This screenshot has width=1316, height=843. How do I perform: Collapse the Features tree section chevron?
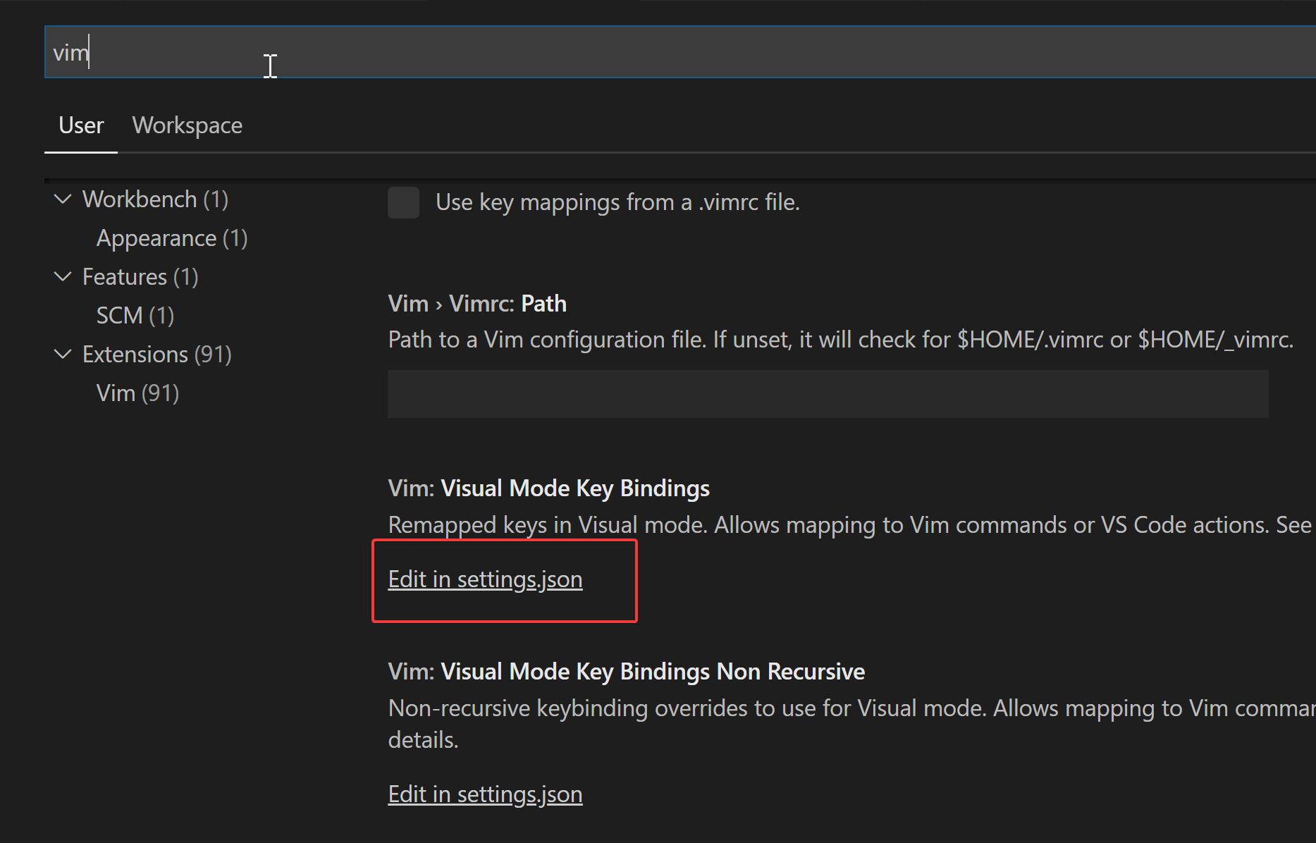(x=63, y=277)
